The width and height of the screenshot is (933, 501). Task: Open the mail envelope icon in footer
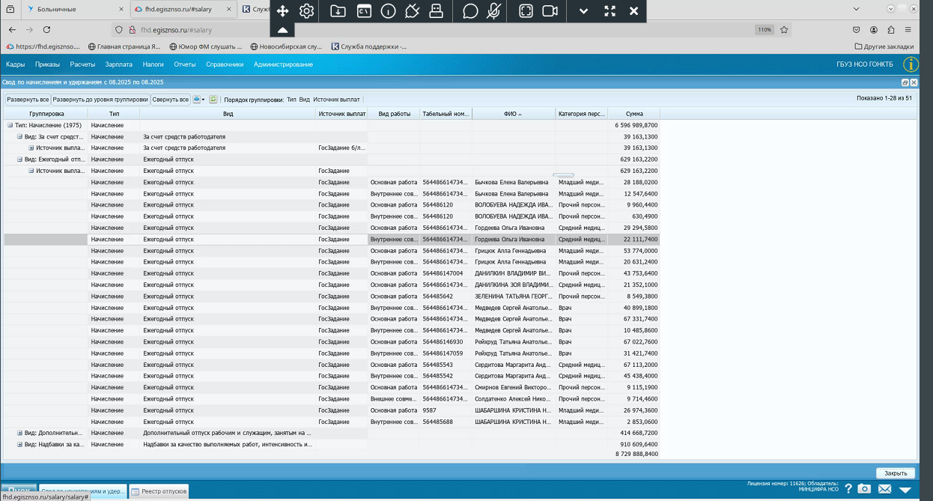[x=884, y=489]
